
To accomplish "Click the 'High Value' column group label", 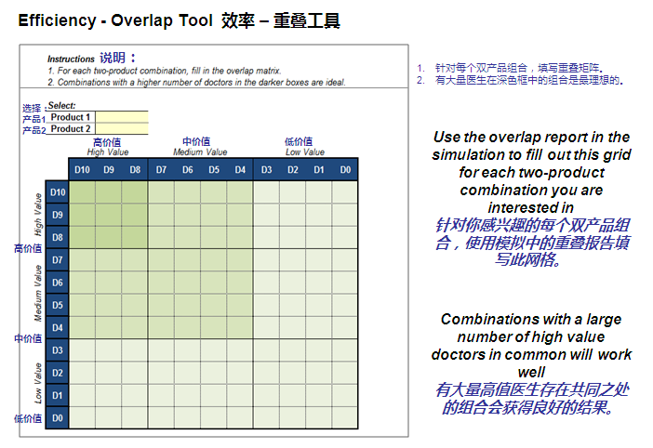I will (108, 152).
